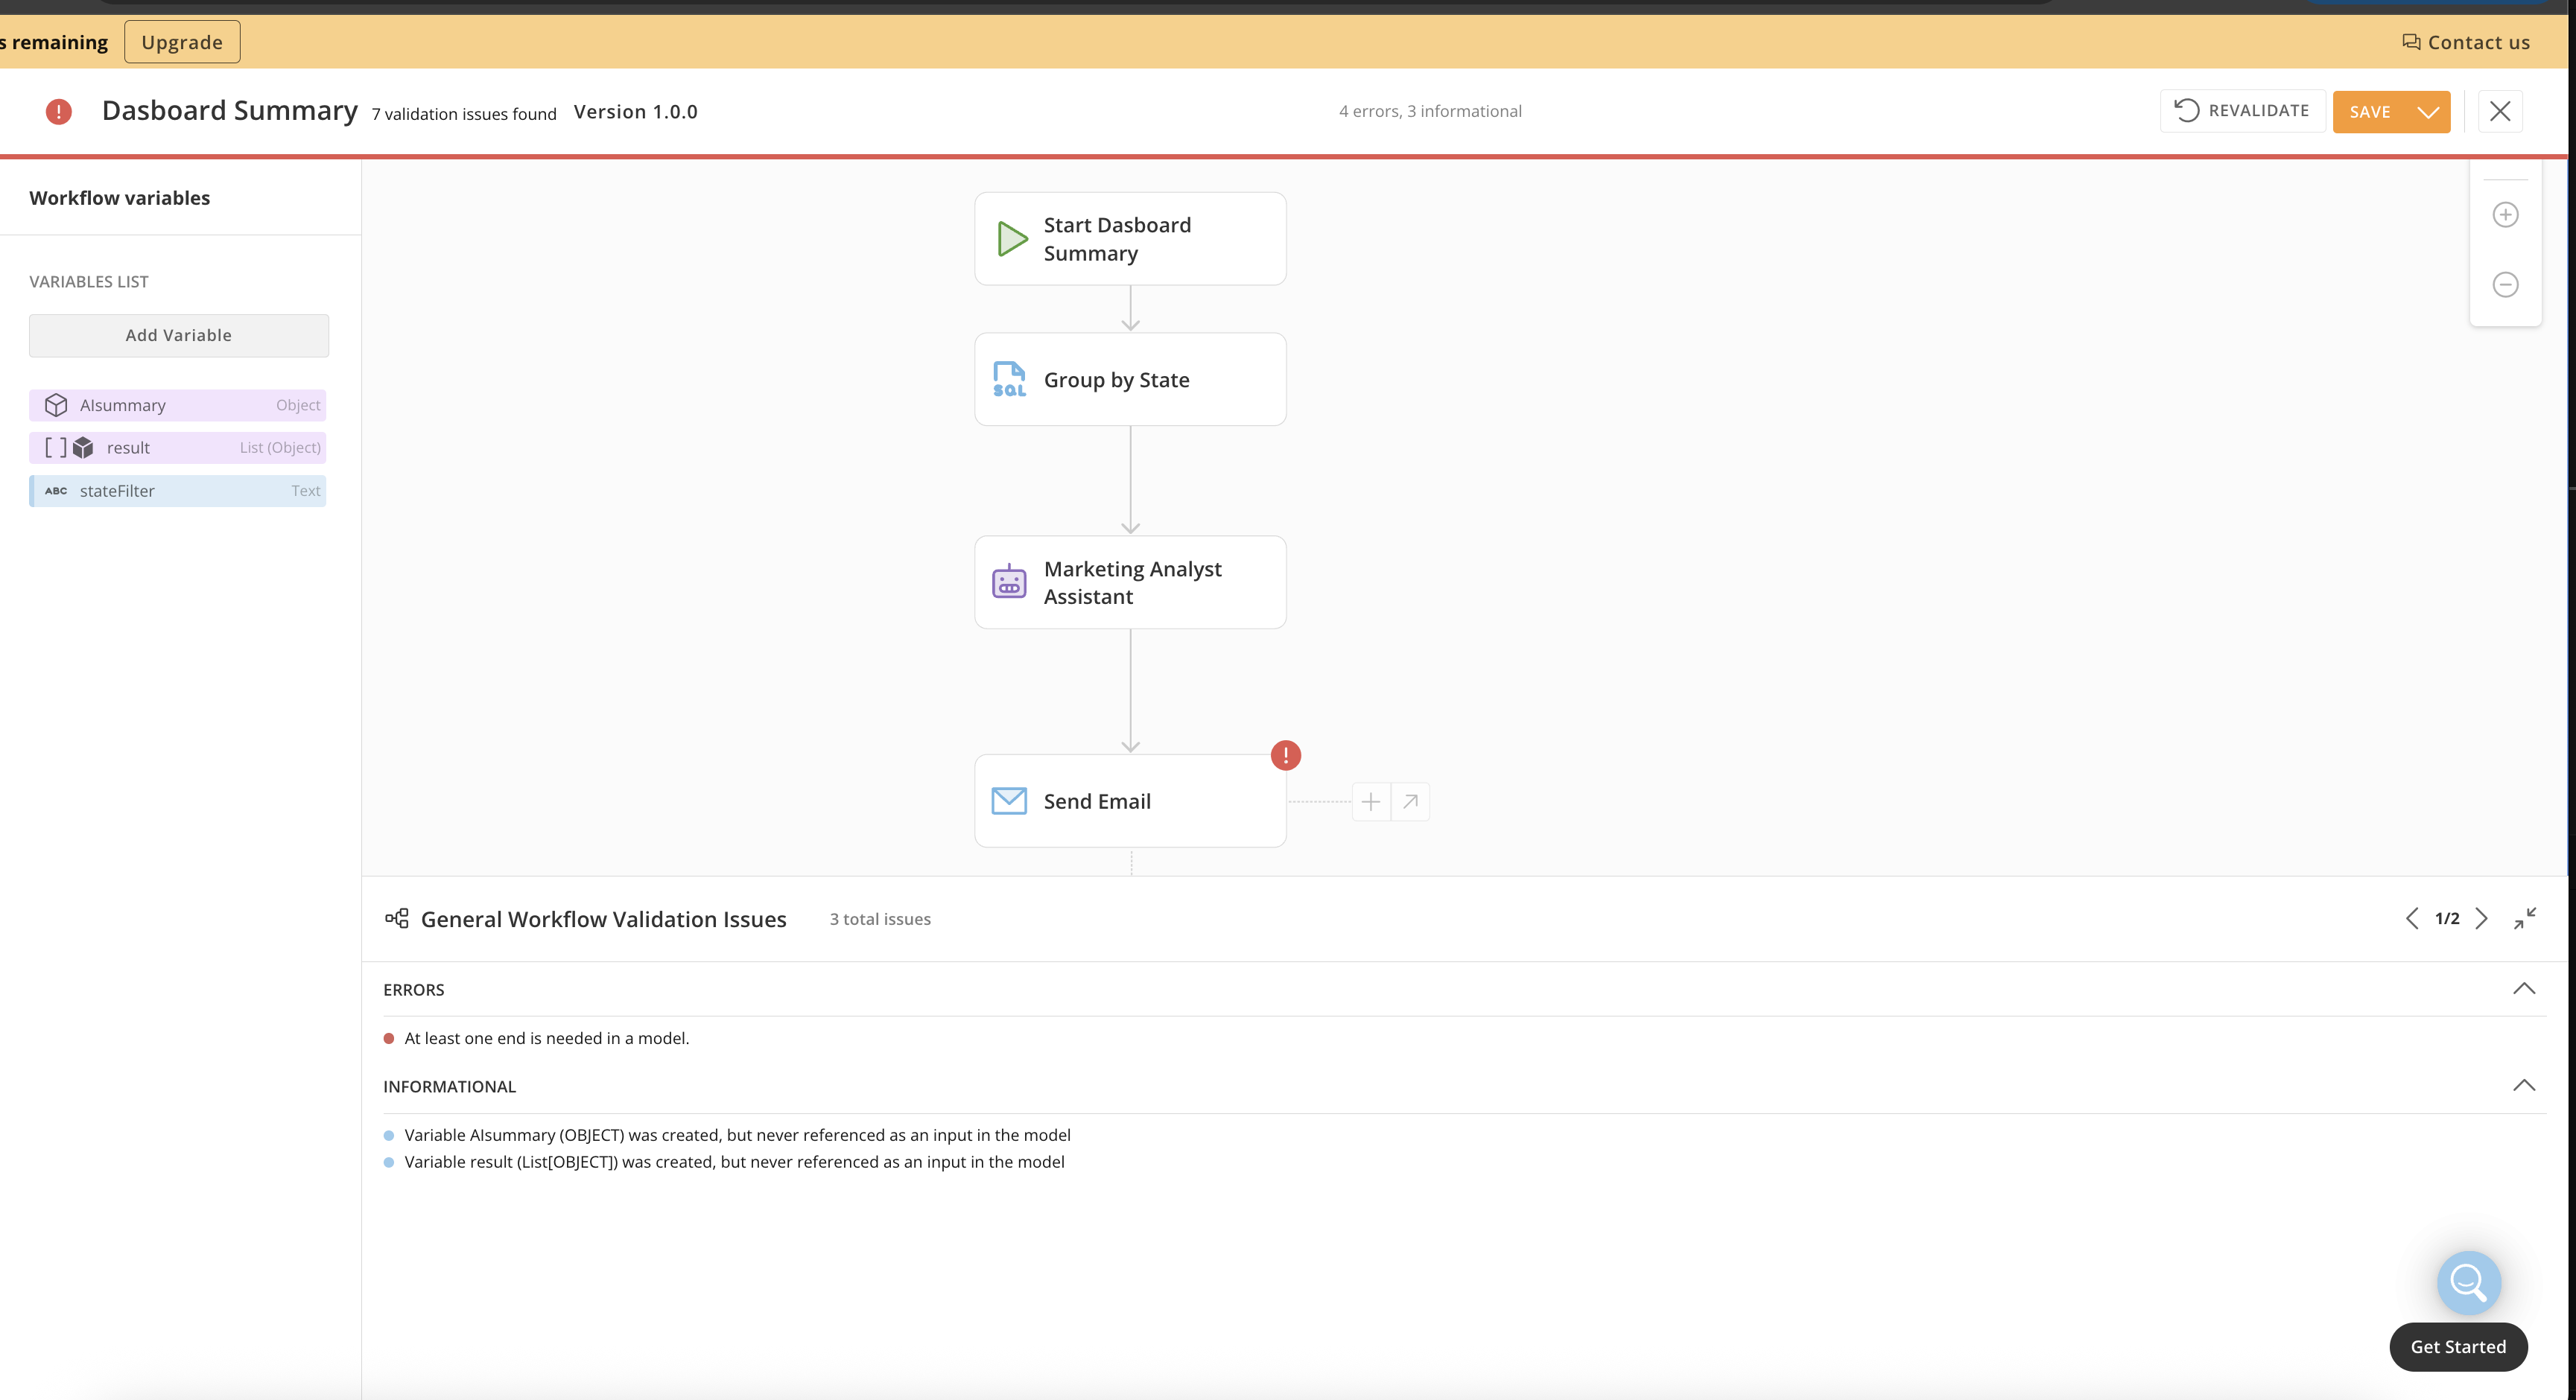Click the REVALIDATE button
This screenshot has height=1400, width=2576.
[2242, 111]
